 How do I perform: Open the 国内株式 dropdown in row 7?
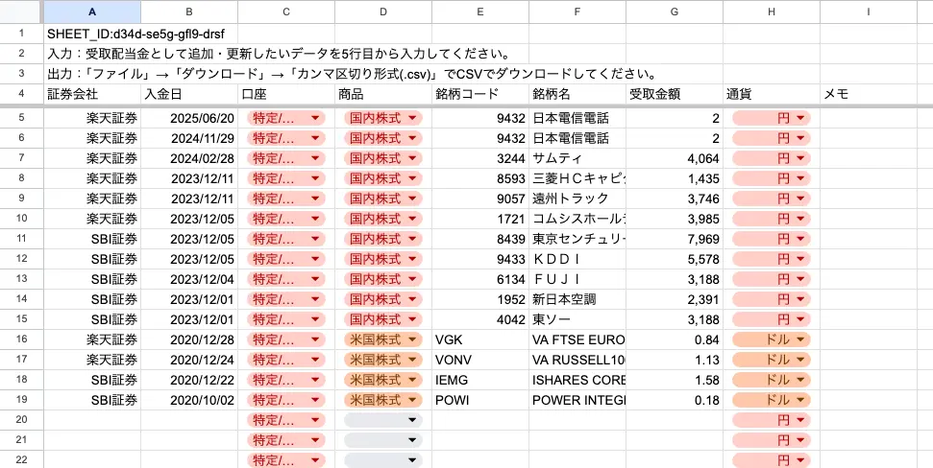coord(381,158)
